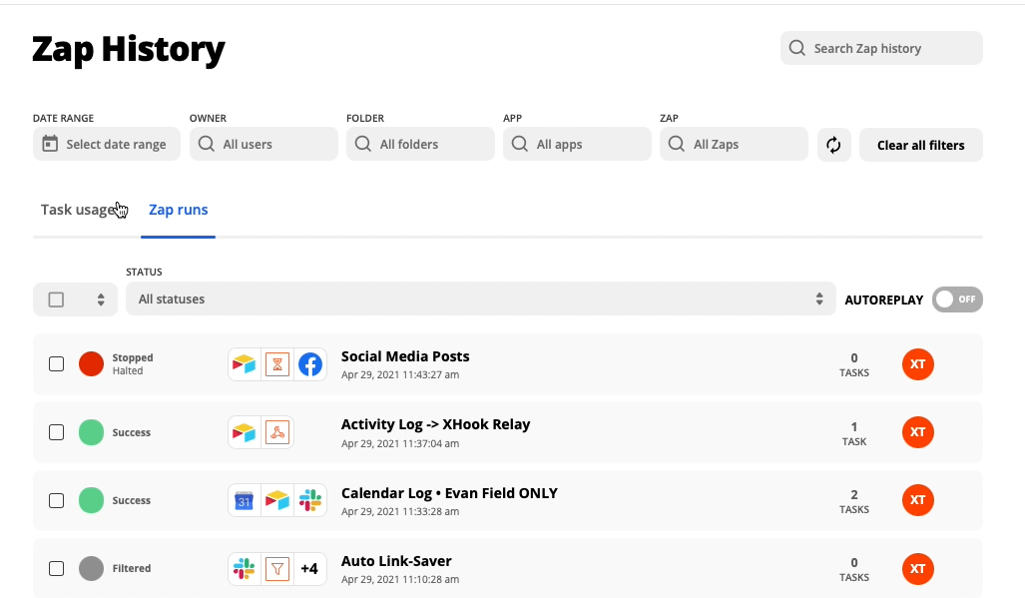Screen dimensions: 1025x598
Task: Click the magnifier icon in Search Zap history
Action: pyautogui.click(x=796, y=48)
